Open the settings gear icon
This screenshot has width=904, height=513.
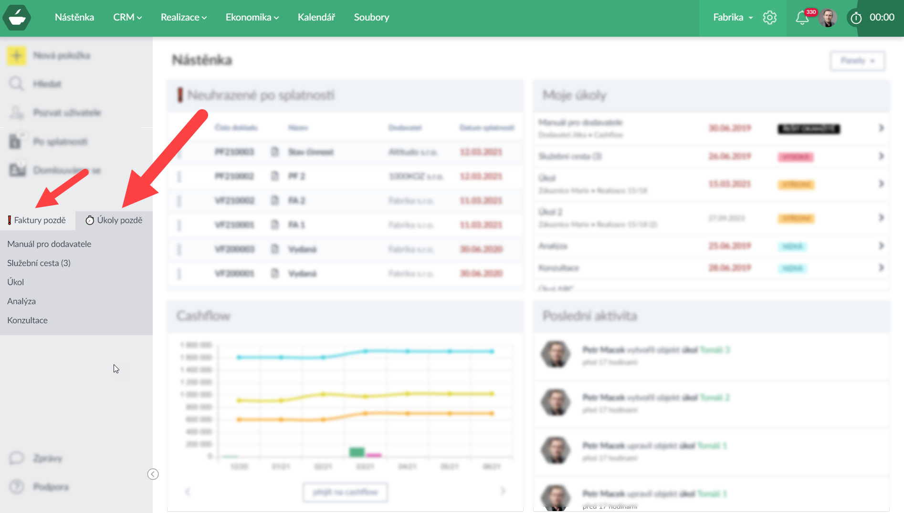[769, 18]
